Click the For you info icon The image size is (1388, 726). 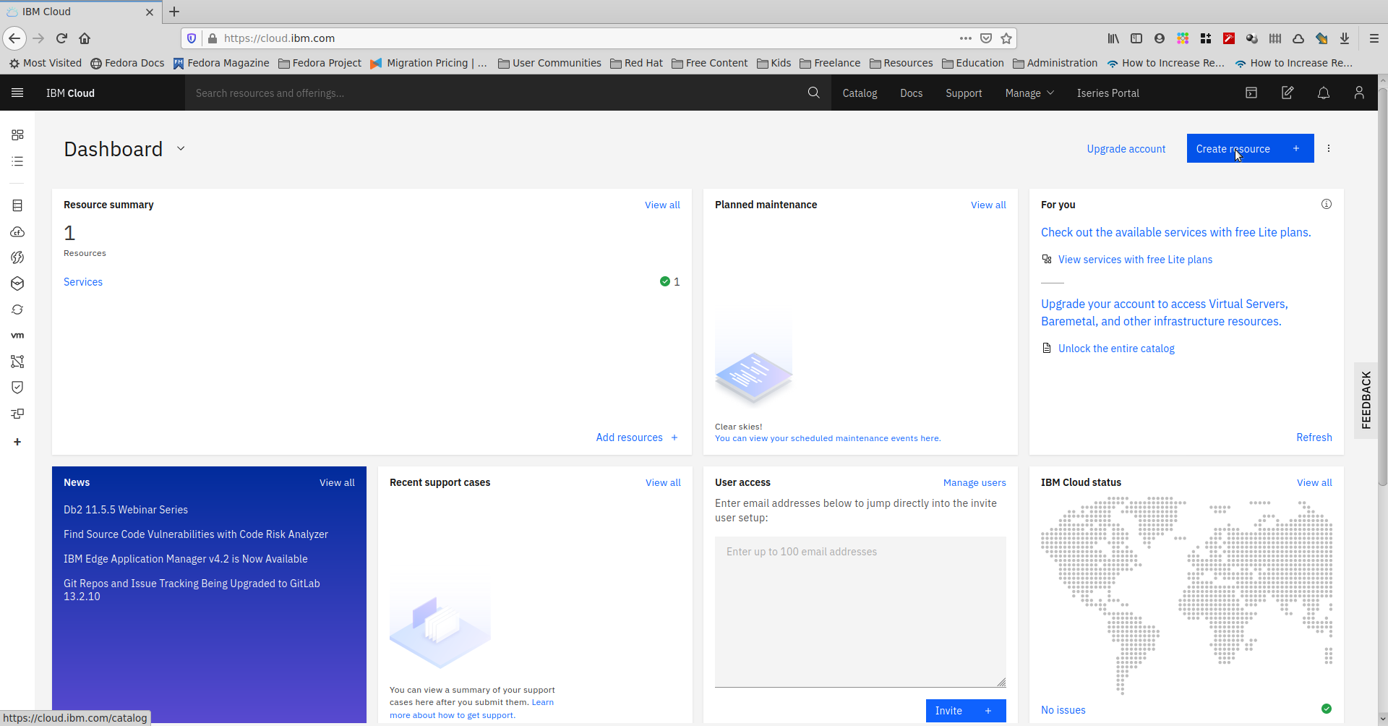click(1327, 204)
